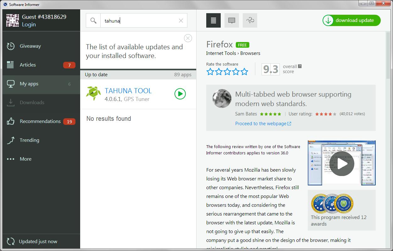Switch to the related software tab
393x251 pixels.
(x=250, y=20)
